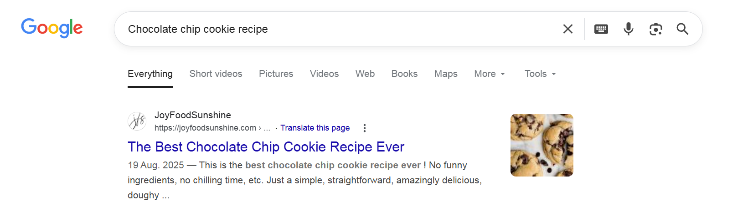This screenshot has width=748, height=217.
Task: Expand the More dropdown
Action: (x=490, y=74)
